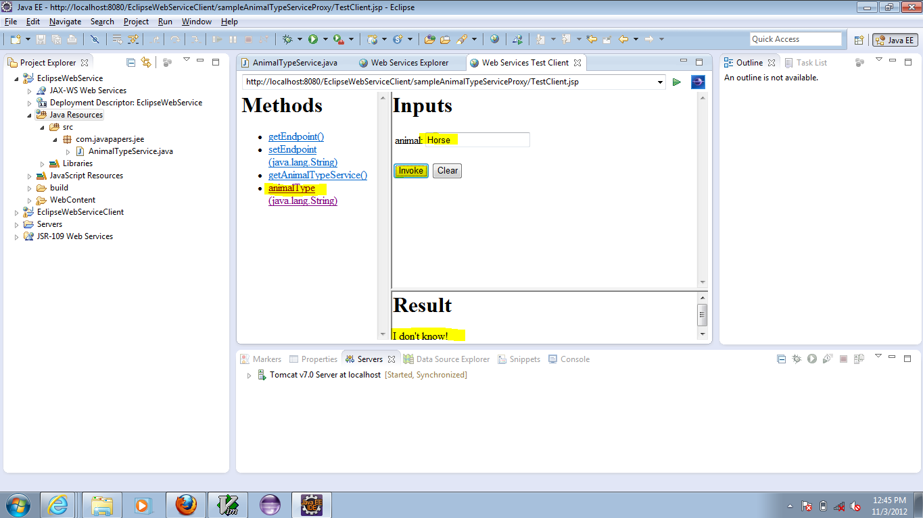Click the animalType(java.lang.String) link
923x518 pixels.
coord(303,195)
